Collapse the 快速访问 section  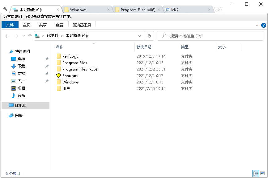tap(7, 51)
